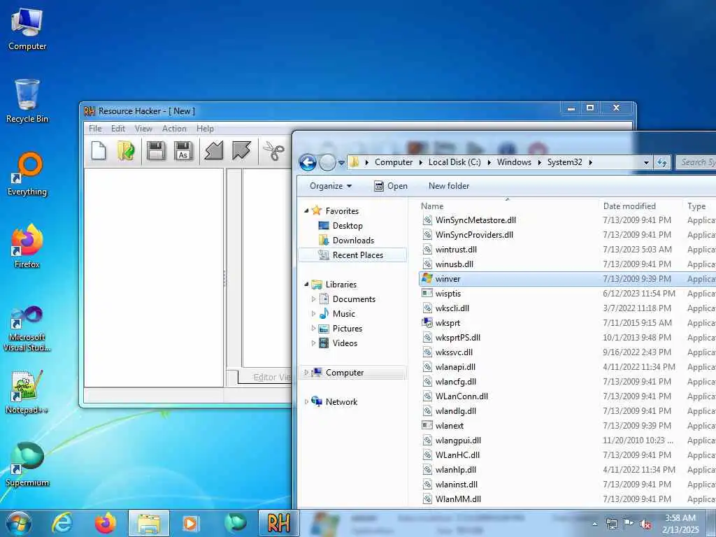Expand the Computer node in the navigation pane
Viewport: 716px width, 537px height.
tap(306, 373)
